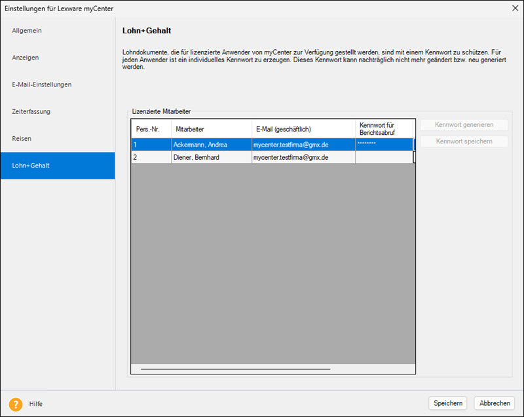Close the Einstellungen dialog window
Screen dimensions: 524x417
[514, 8]
